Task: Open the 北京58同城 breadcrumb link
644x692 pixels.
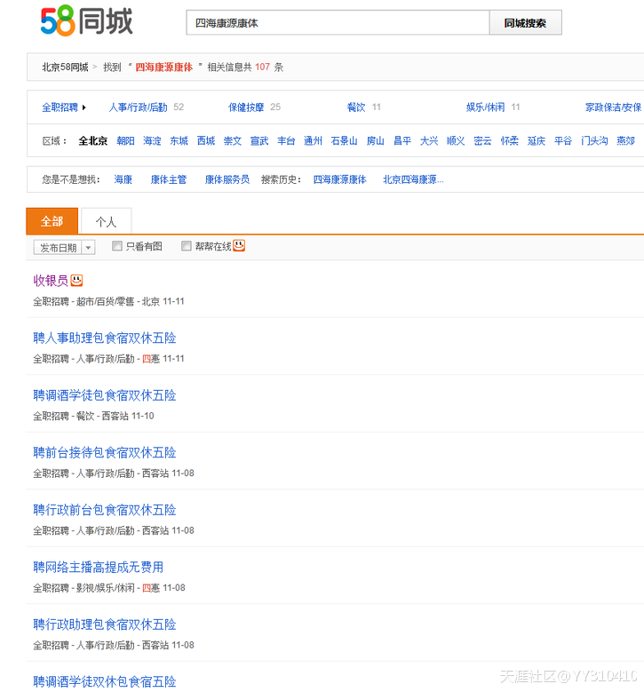Action: (66, 68)
